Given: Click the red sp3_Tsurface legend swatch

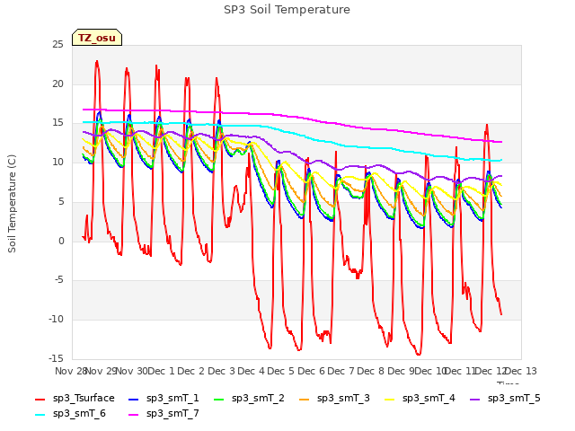Looking at the screenshot, I should (40, 400).
